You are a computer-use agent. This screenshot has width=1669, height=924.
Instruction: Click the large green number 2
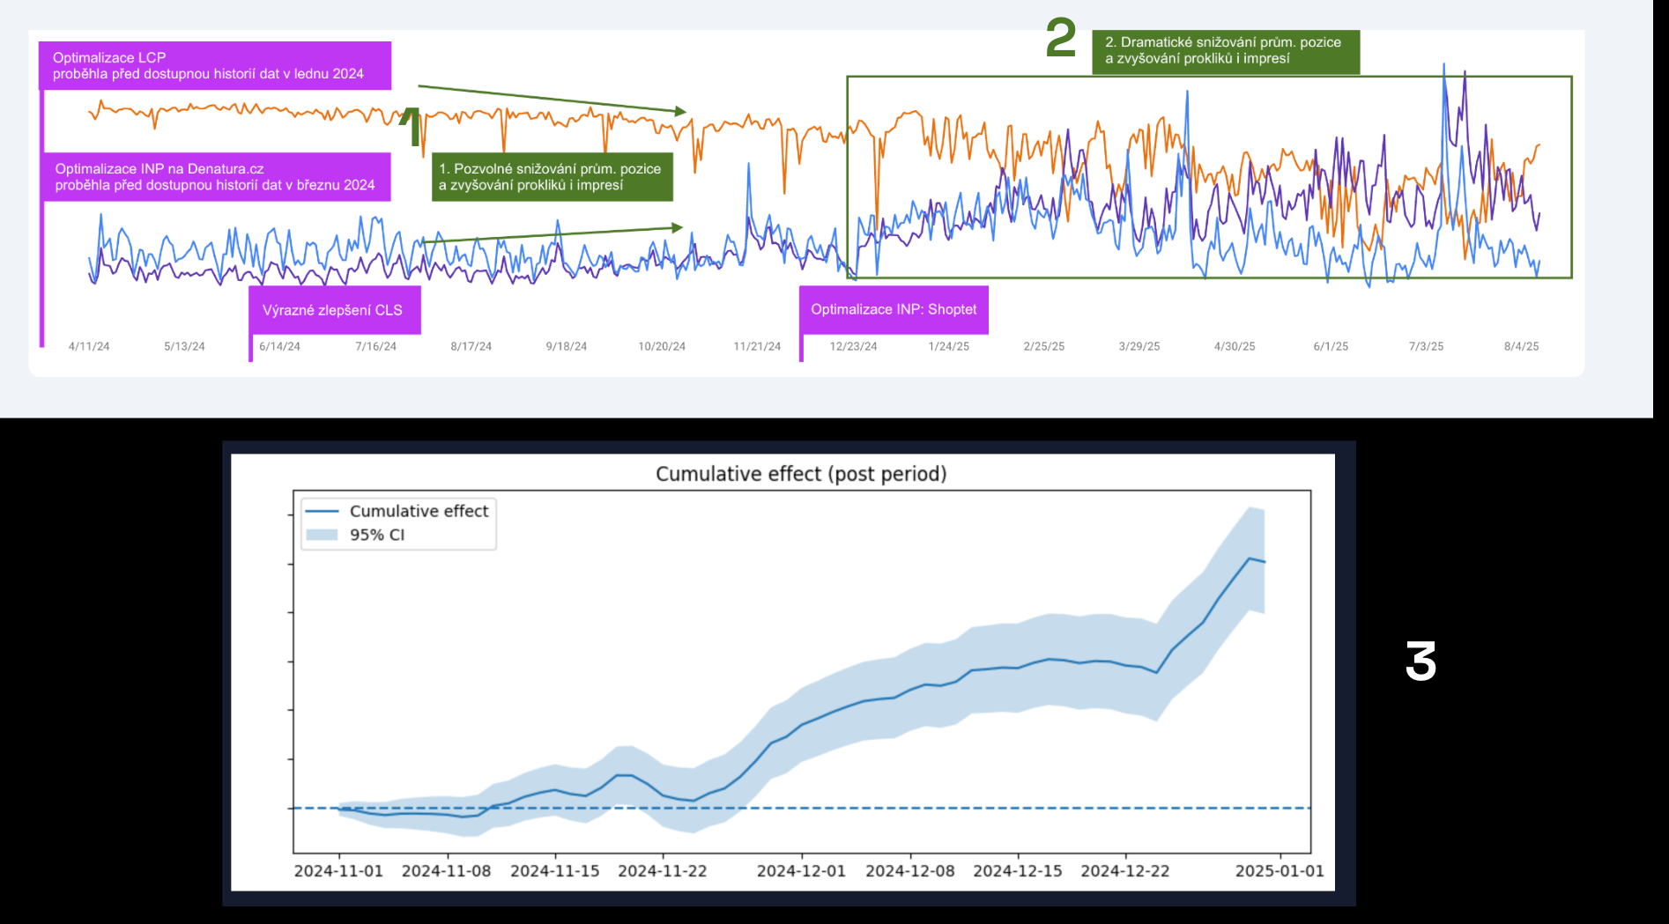click(1061, 40)
